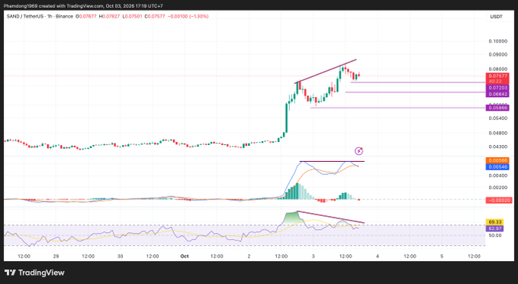Image resolution: width=518 pixels, height=284 pixels.
Task: Select the purple price label 0.06642
Action: [x=497, y=94]
